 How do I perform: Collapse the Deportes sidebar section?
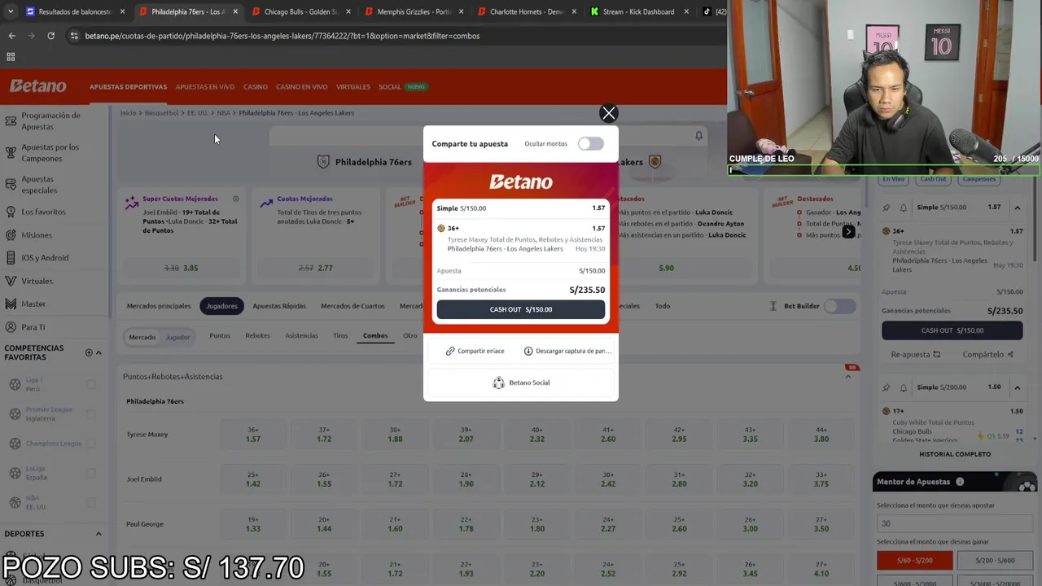[99, 534]
